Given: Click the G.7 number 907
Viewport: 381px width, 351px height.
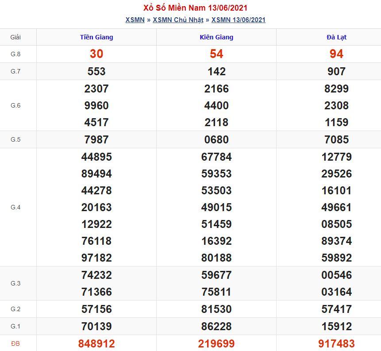Looking at the screenshot, I should pos(337,71).
